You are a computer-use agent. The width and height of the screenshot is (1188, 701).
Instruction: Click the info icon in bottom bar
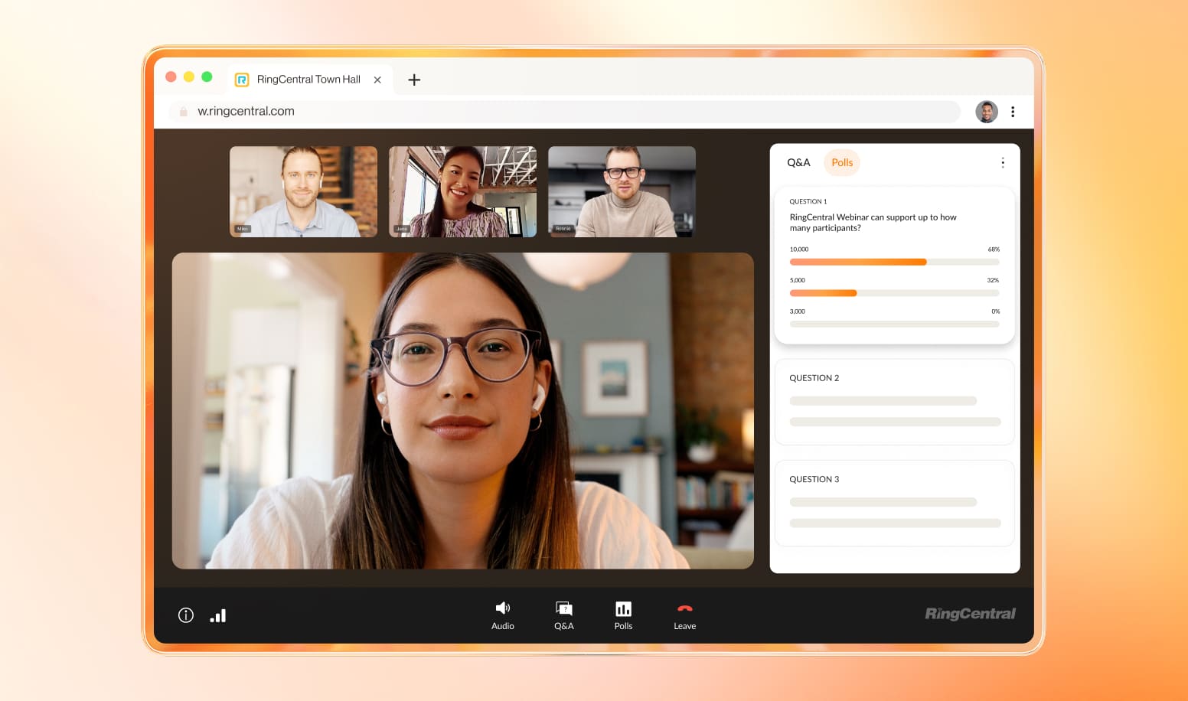coord(186,615)
